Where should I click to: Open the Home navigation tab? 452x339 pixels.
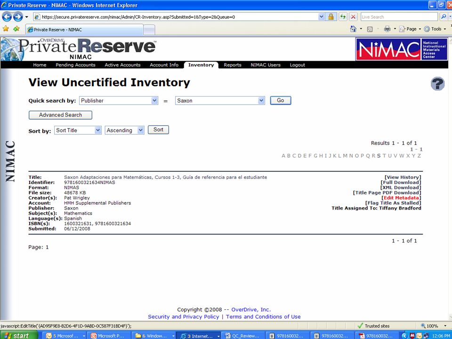click(x=40, y=65)
